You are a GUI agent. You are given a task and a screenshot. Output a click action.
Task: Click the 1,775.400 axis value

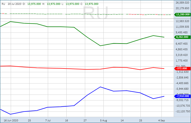(182, 60)
